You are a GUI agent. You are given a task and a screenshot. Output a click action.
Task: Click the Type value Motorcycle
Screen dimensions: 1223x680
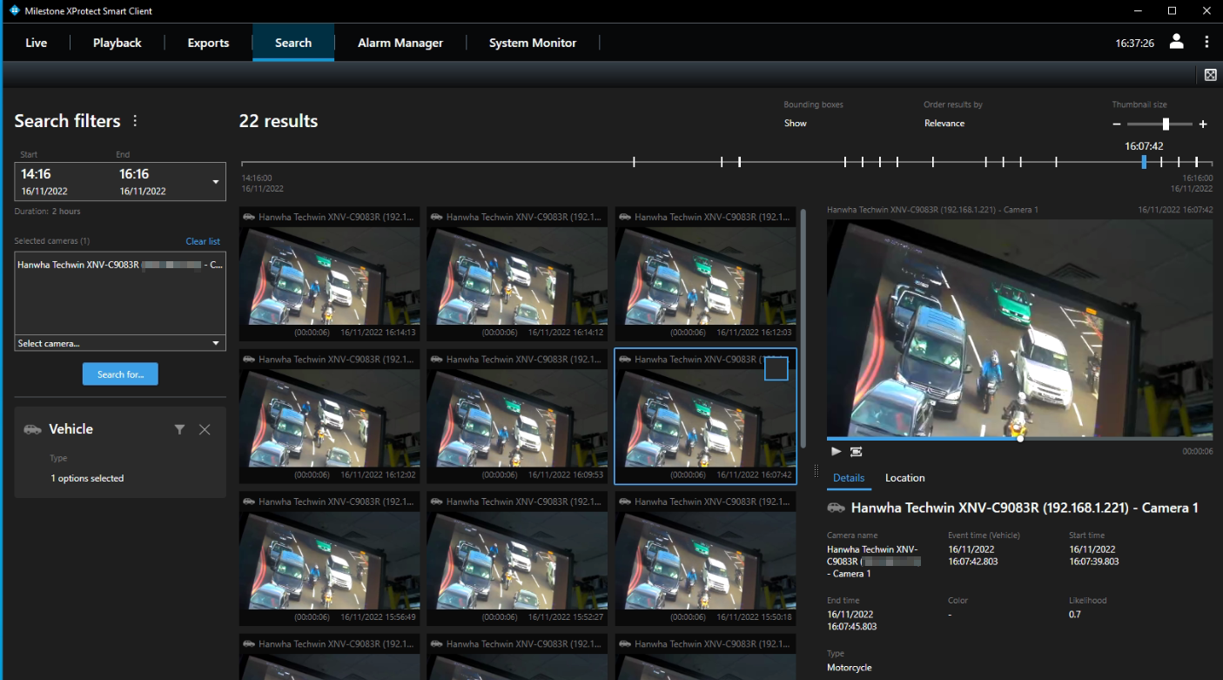850,668
